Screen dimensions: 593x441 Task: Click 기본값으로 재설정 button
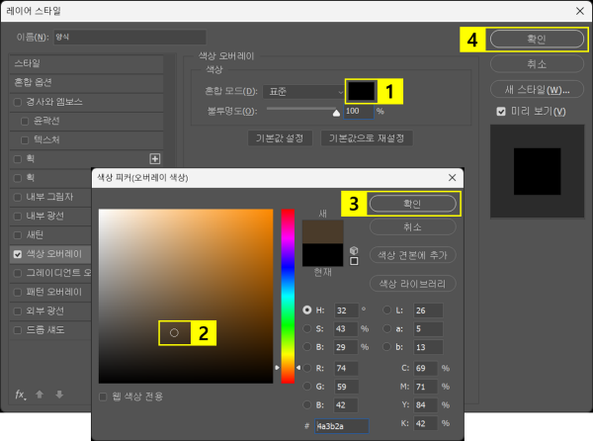[367, 138]
